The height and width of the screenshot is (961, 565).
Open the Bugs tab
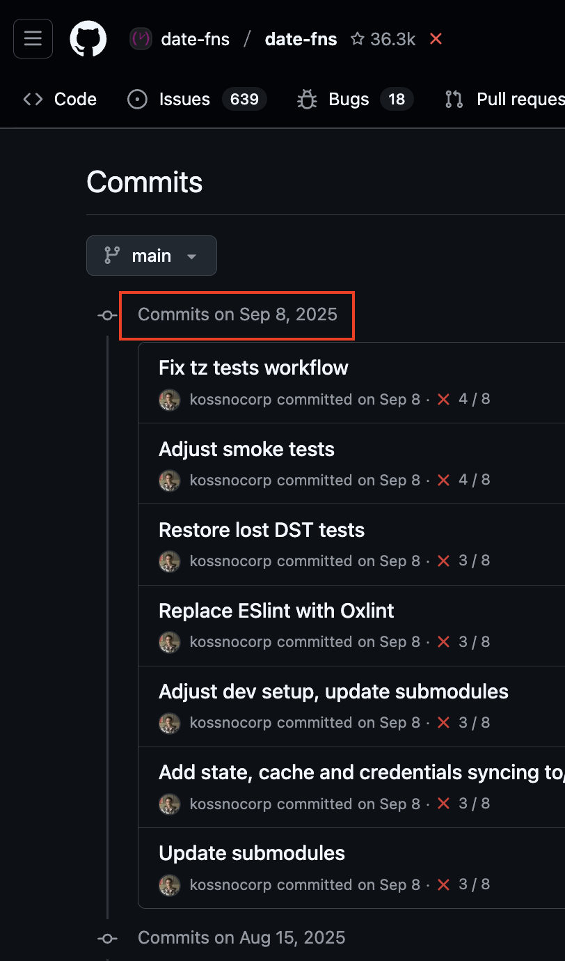pos(348,100)
